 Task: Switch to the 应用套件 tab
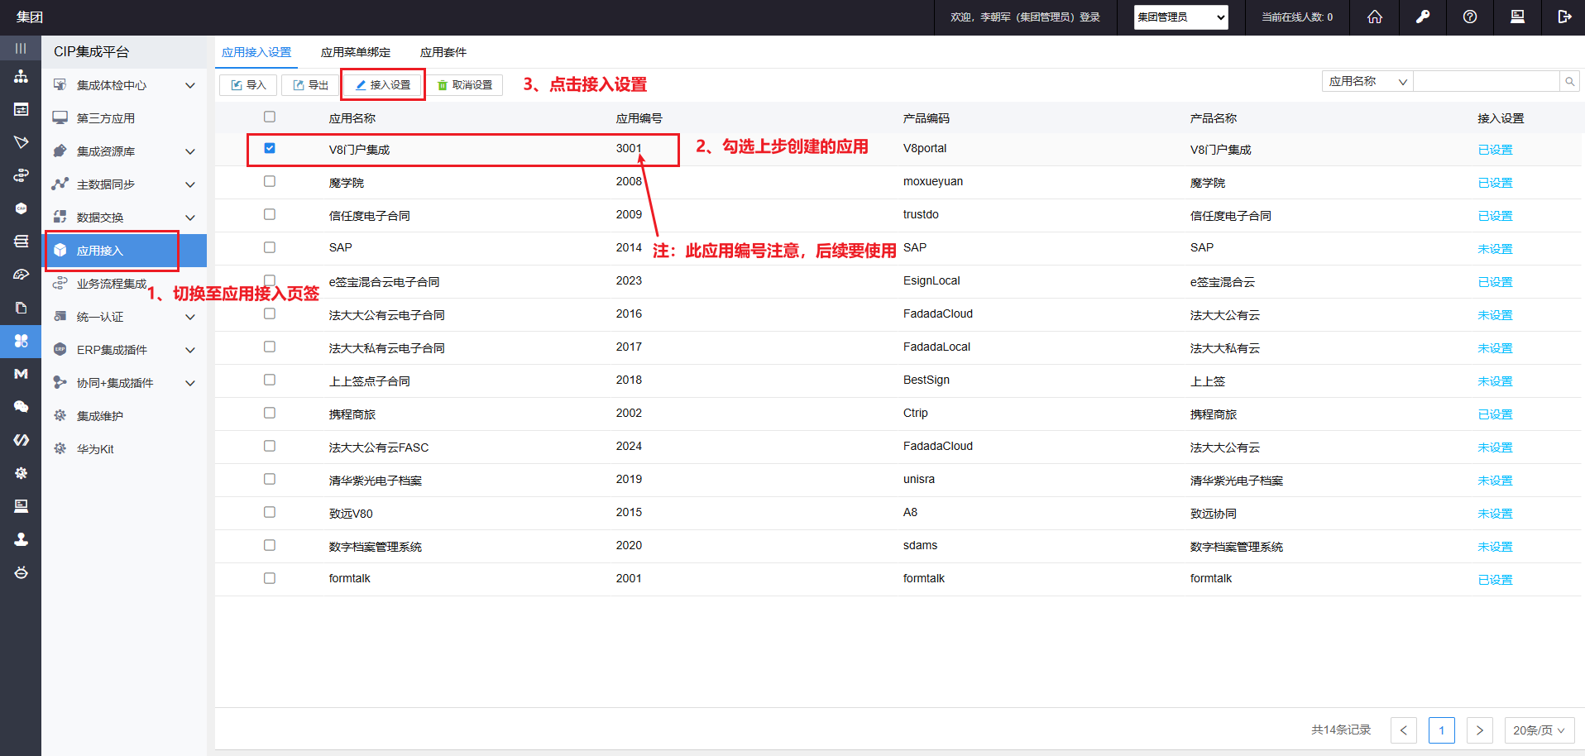[443, 52]
